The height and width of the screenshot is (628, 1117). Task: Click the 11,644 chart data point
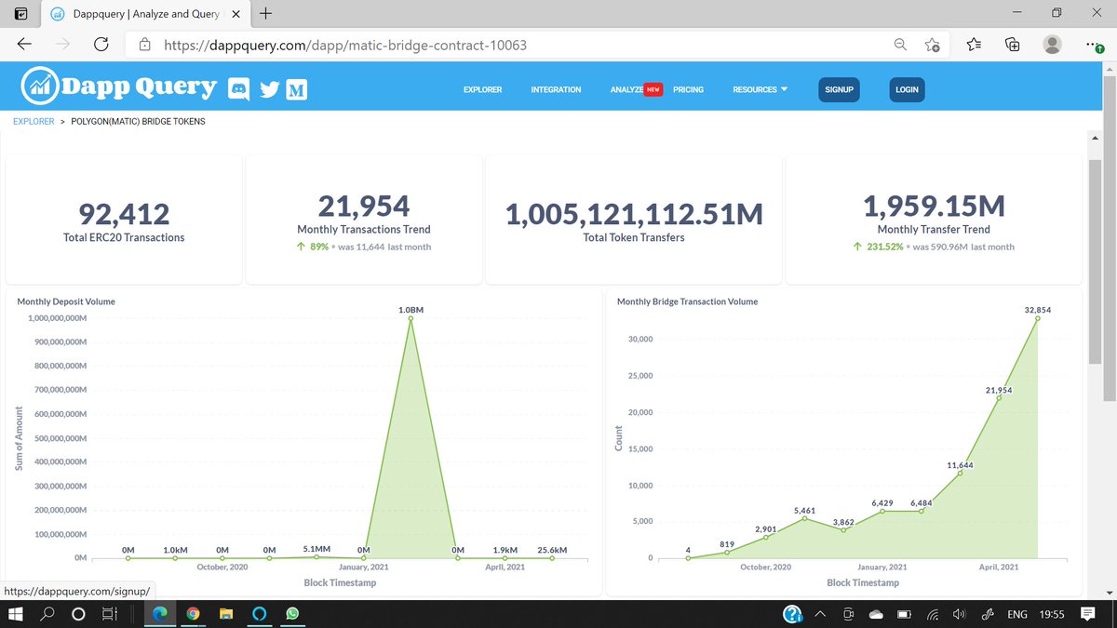point(960,473)
